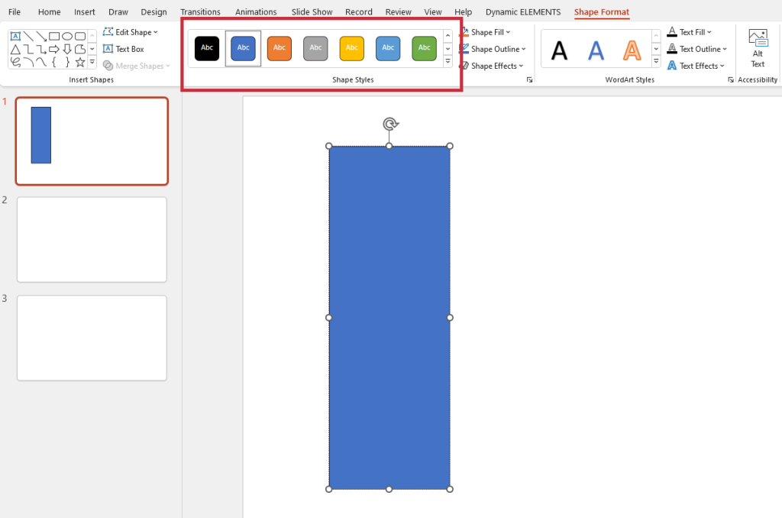Select the slide 2 thumbnail
782x518 pixels.
(92, 239)
